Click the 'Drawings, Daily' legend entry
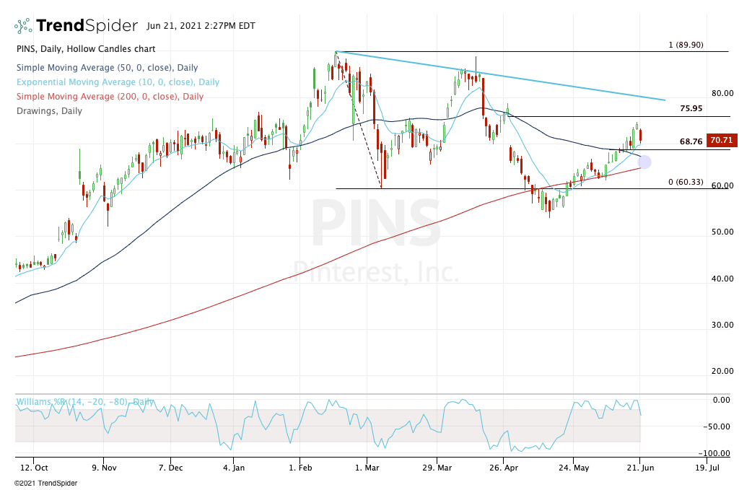This screenshot has height=490, width=752. click(49, 110)
